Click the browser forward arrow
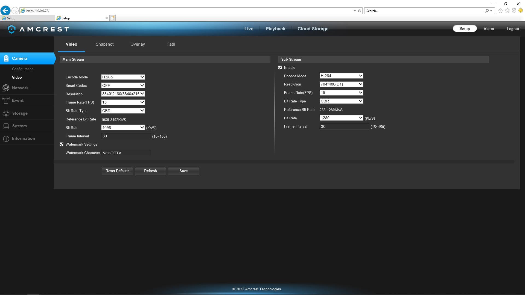Image resolution: width=525 pixels, height=295 pixels. 15,11
